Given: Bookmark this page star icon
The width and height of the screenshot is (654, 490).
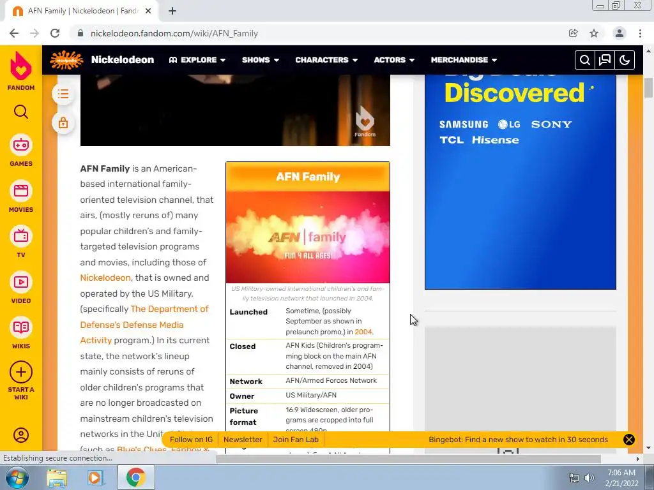Looking at the screenshot, I should pyautogui.click(x=594, y=33).
